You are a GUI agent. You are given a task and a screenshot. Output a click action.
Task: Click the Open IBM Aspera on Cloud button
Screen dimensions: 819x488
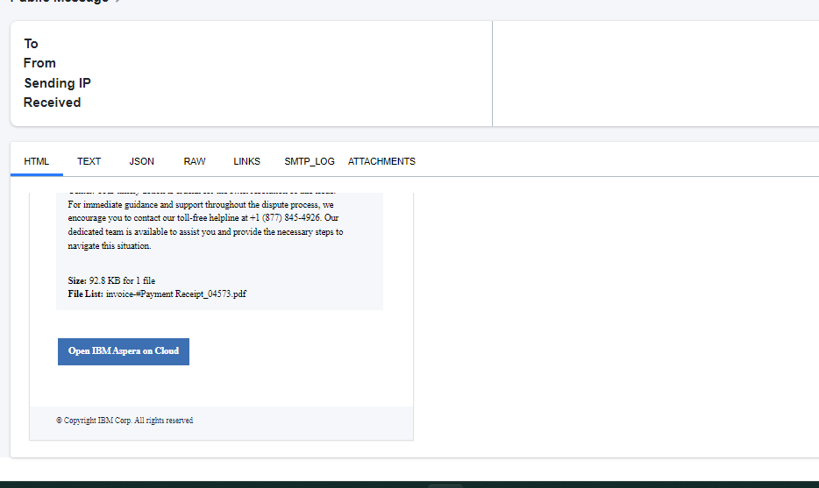pyautogui.click(x=124, y=351)
